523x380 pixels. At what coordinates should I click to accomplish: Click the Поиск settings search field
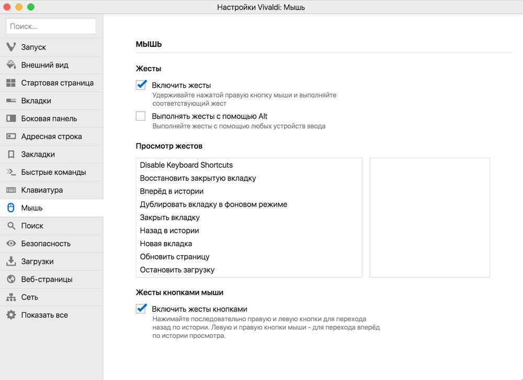coord(51,26)
